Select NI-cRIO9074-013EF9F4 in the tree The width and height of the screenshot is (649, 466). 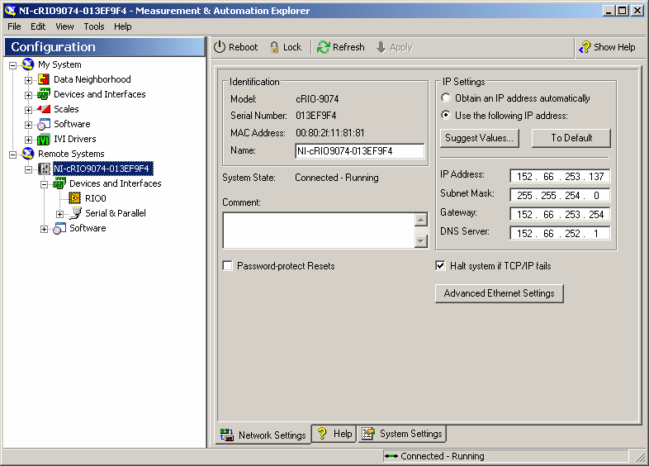tap(103, 169)
